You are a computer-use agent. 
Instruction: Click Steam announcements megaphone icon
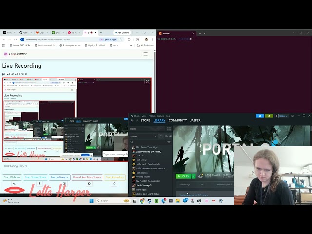tap(260, 116)
